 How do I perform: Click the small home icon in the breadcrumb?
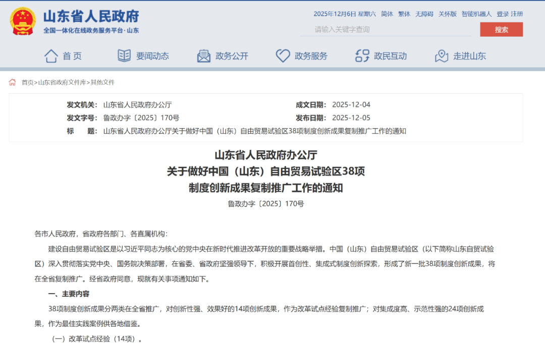(x=12, y=82)
